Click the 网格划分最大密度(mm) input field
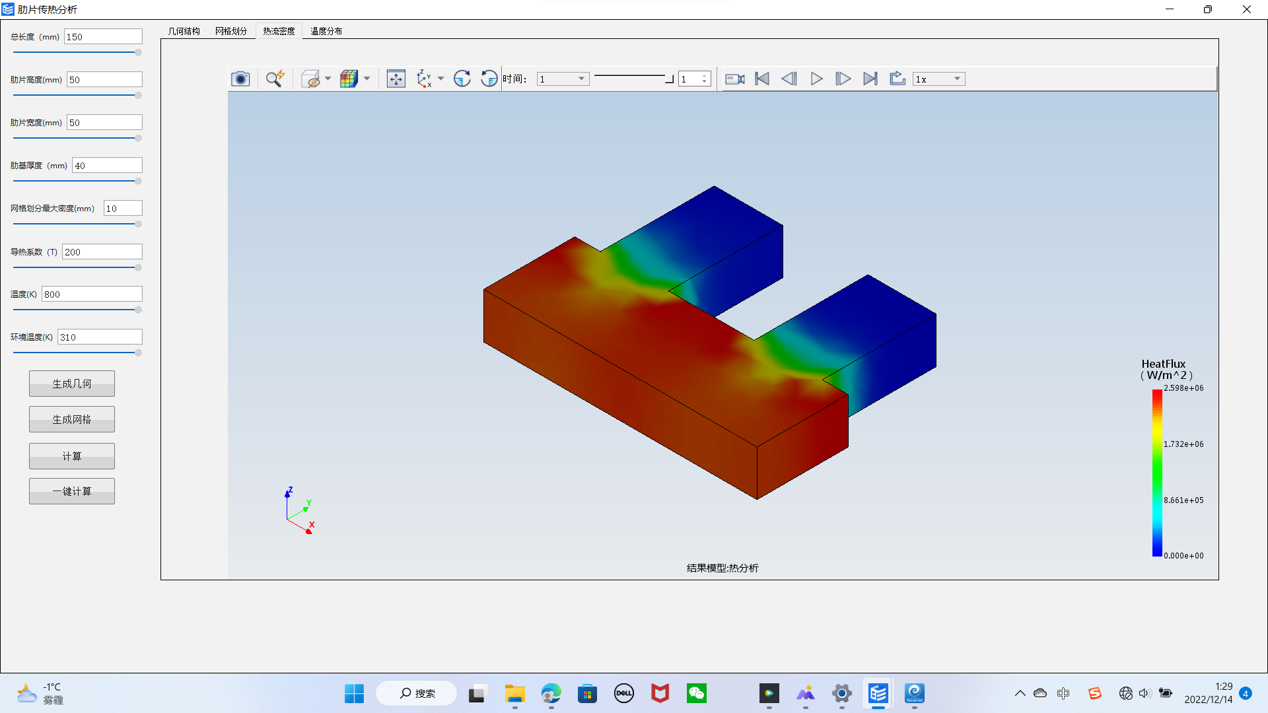Image resolution: width=1268 pixels, height=713 pixels. point(123,209)
